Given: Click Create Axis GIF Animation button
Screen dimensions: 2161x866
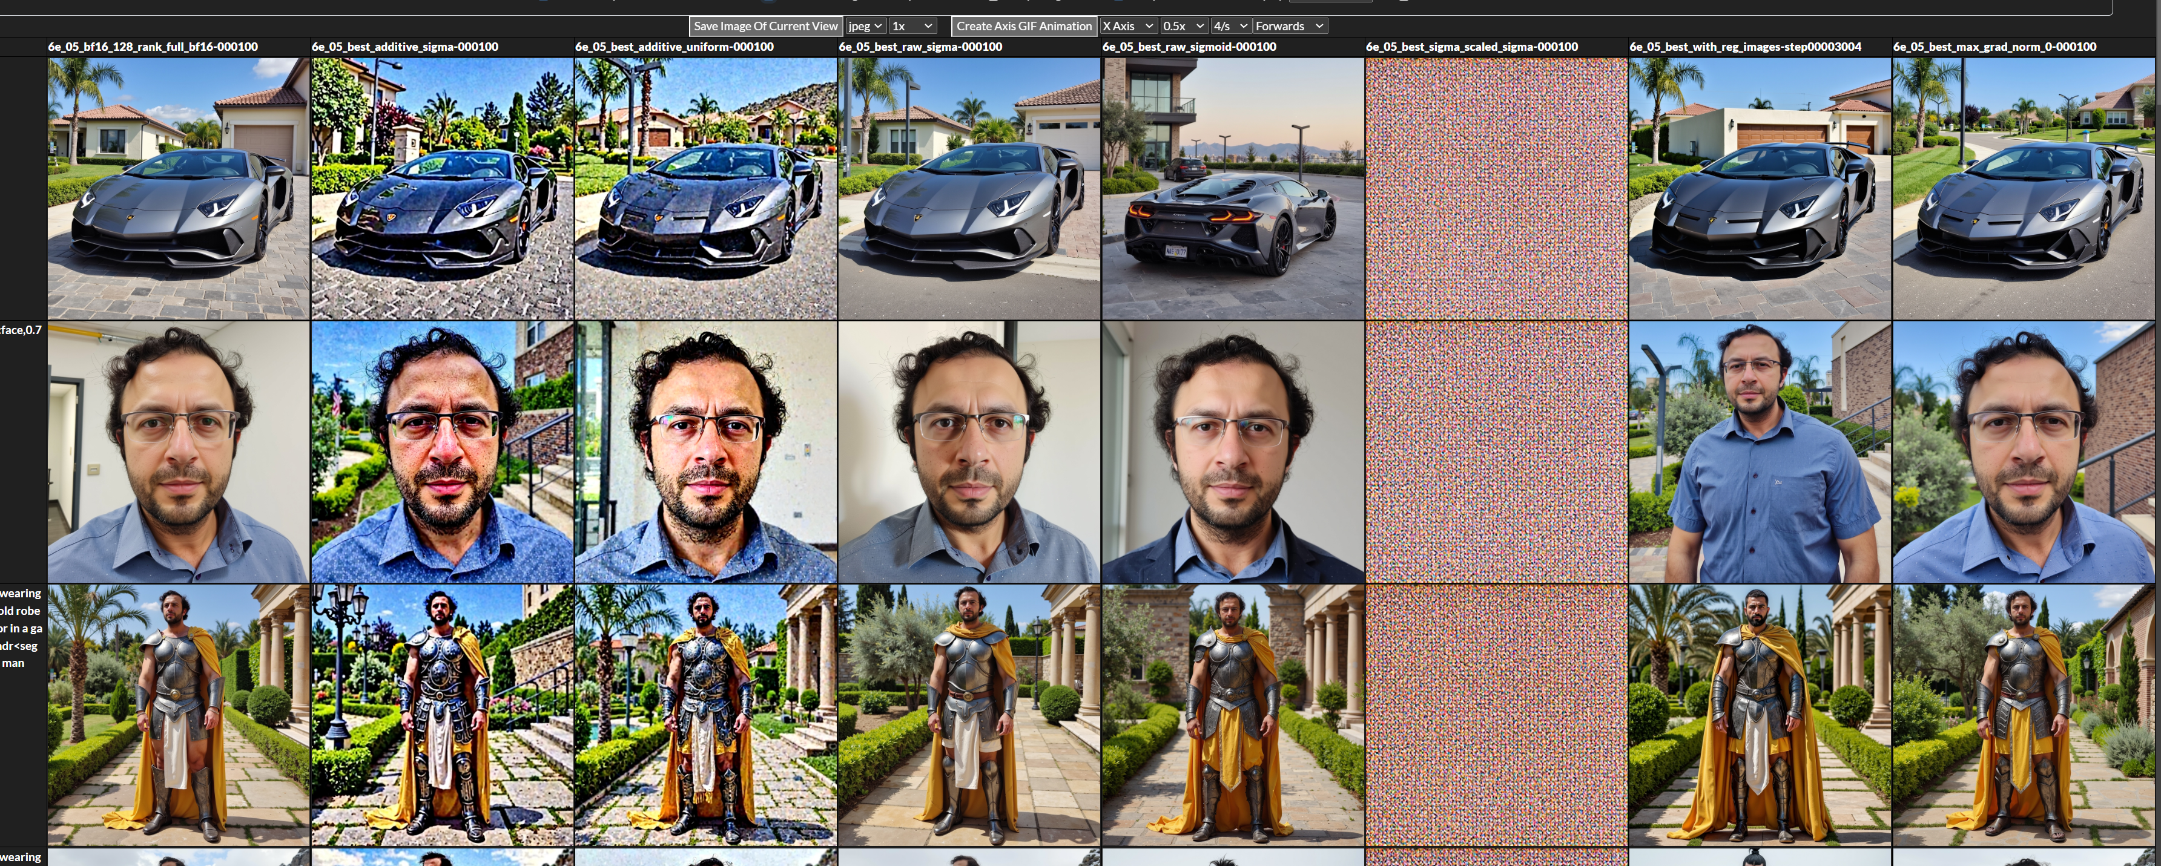Looking at the screenshot, I should tap(1023, 26).
